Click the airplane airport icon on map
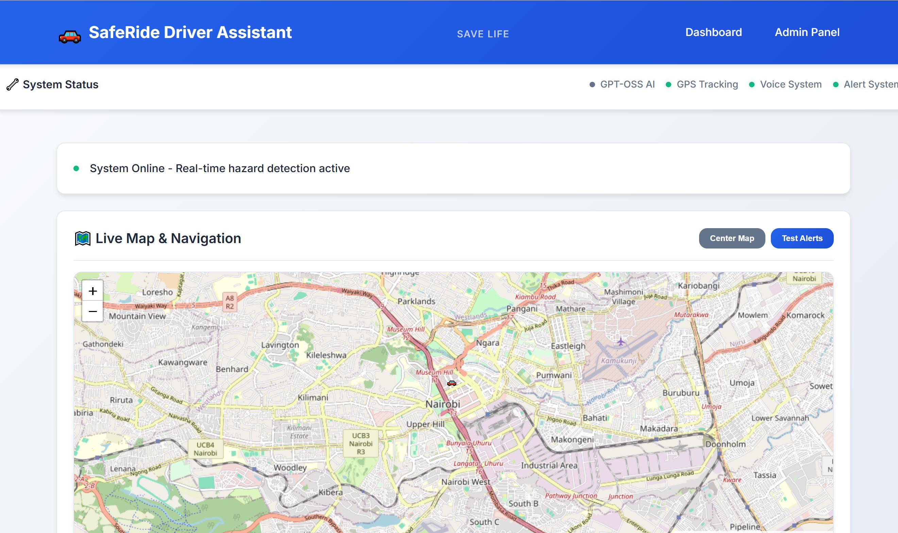 coord(620,342)
